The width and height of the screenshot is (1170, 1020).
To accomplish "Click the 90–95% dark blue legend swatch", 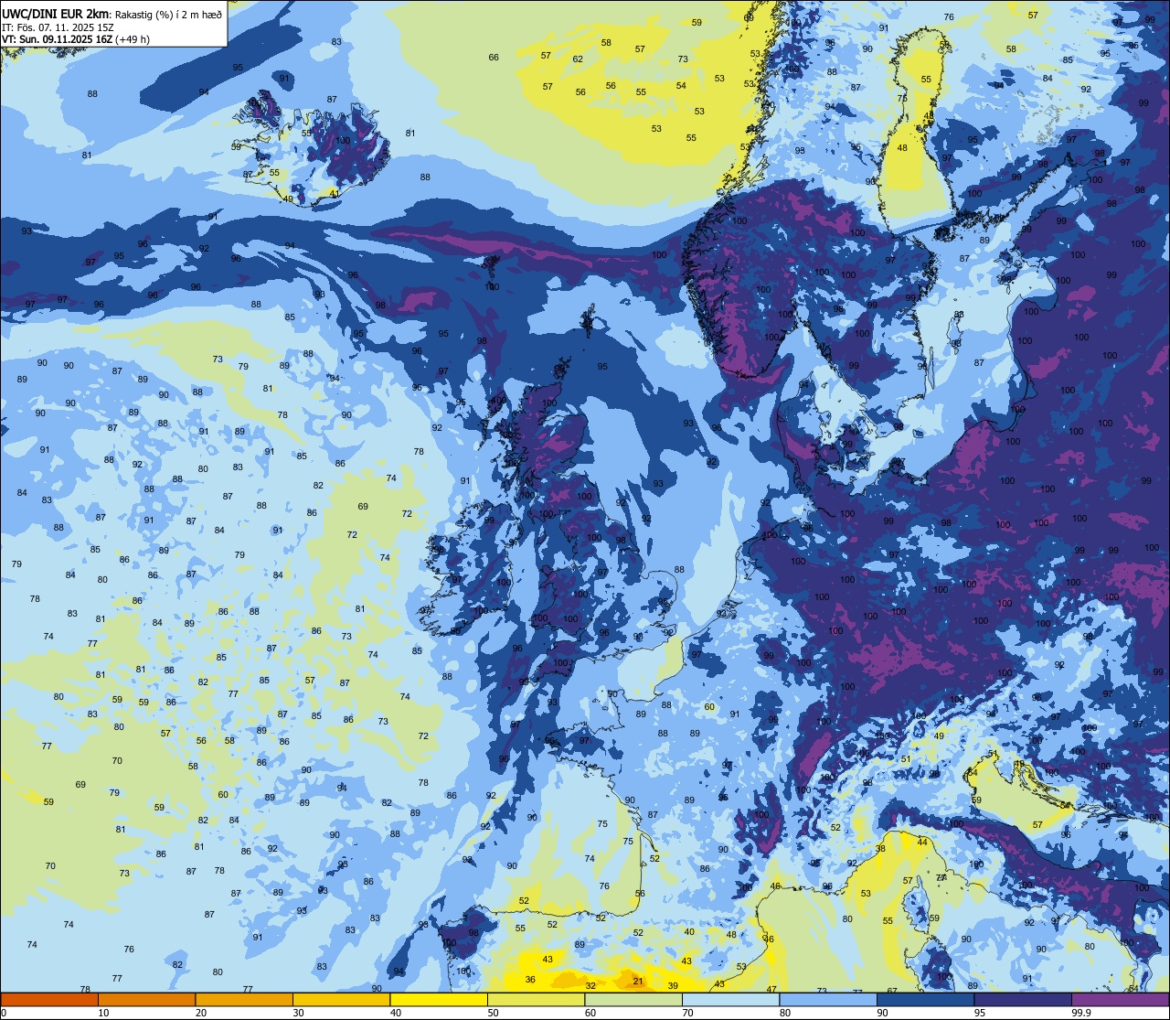I will point(925,999).
